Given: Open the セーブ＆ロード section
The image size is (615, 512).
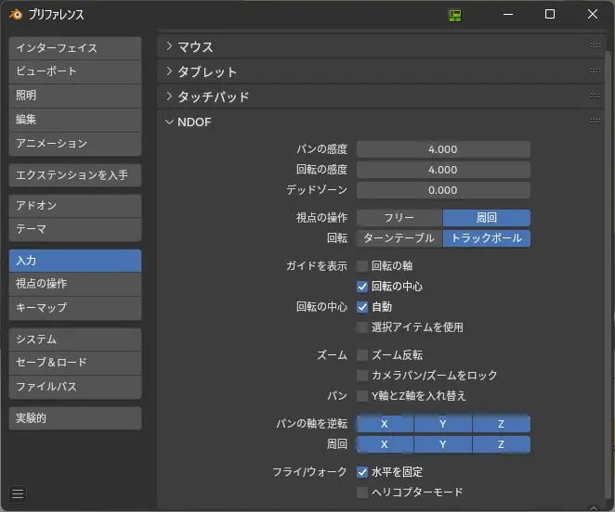Looking at the screenshot, I should (75, 363).
